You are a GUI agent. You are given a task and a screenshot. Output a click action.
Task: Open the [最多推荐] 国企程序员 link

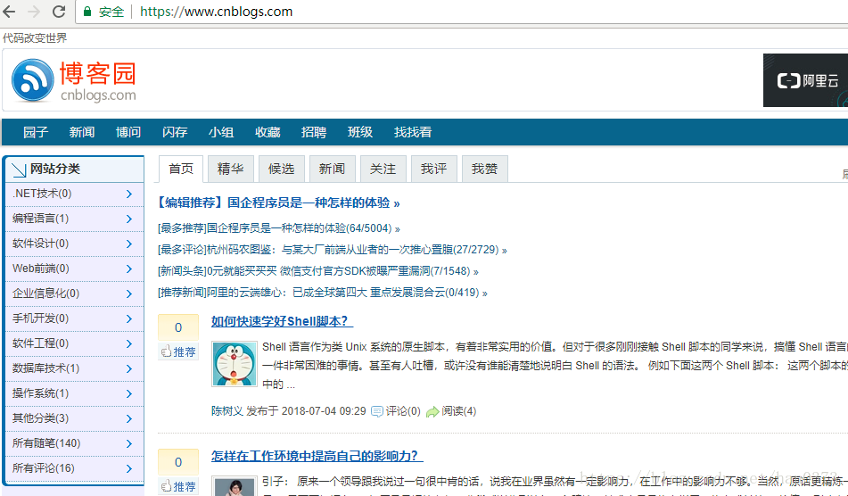[279, 228]
